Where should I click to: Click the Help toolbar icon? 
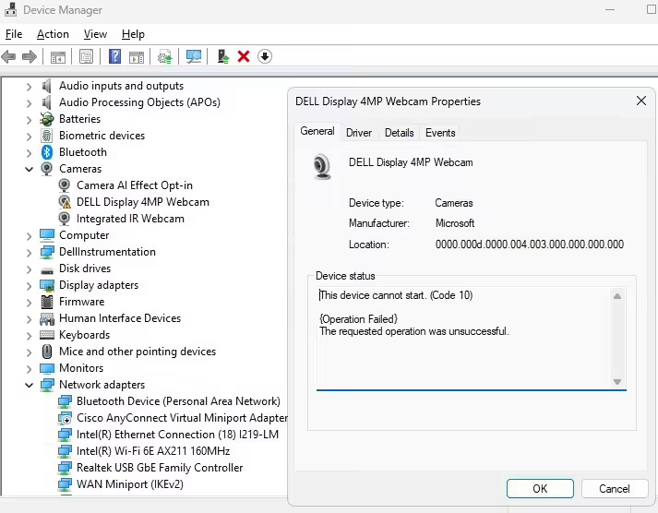(x=114, y=56)
